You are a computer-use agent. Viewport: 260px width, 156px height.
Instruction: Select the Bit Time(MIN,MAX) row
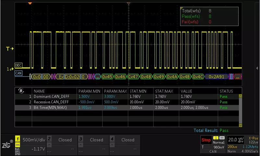point(127,108)
